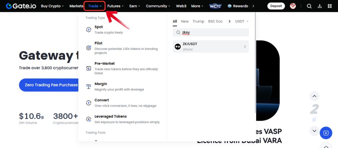Click the Convert lightning icon

(x=89, y=103)
